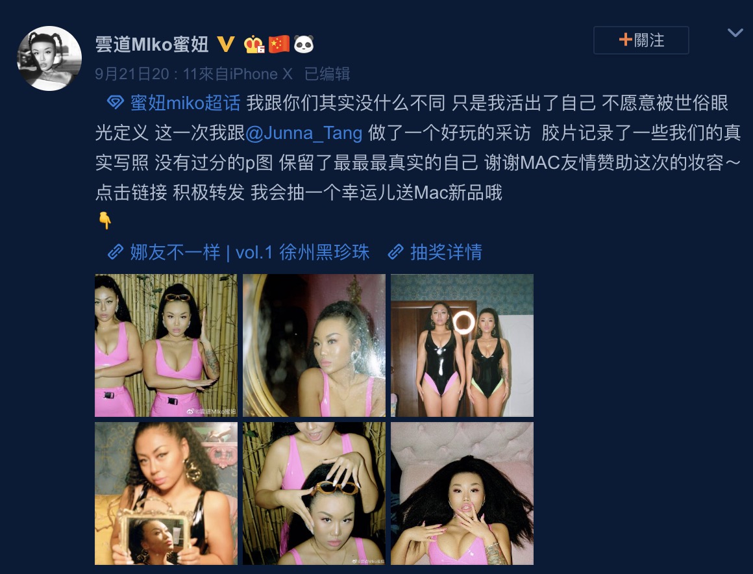Click the diamond super-topic icon
This screenshot has width=753, height=574.
click(116, 103)
